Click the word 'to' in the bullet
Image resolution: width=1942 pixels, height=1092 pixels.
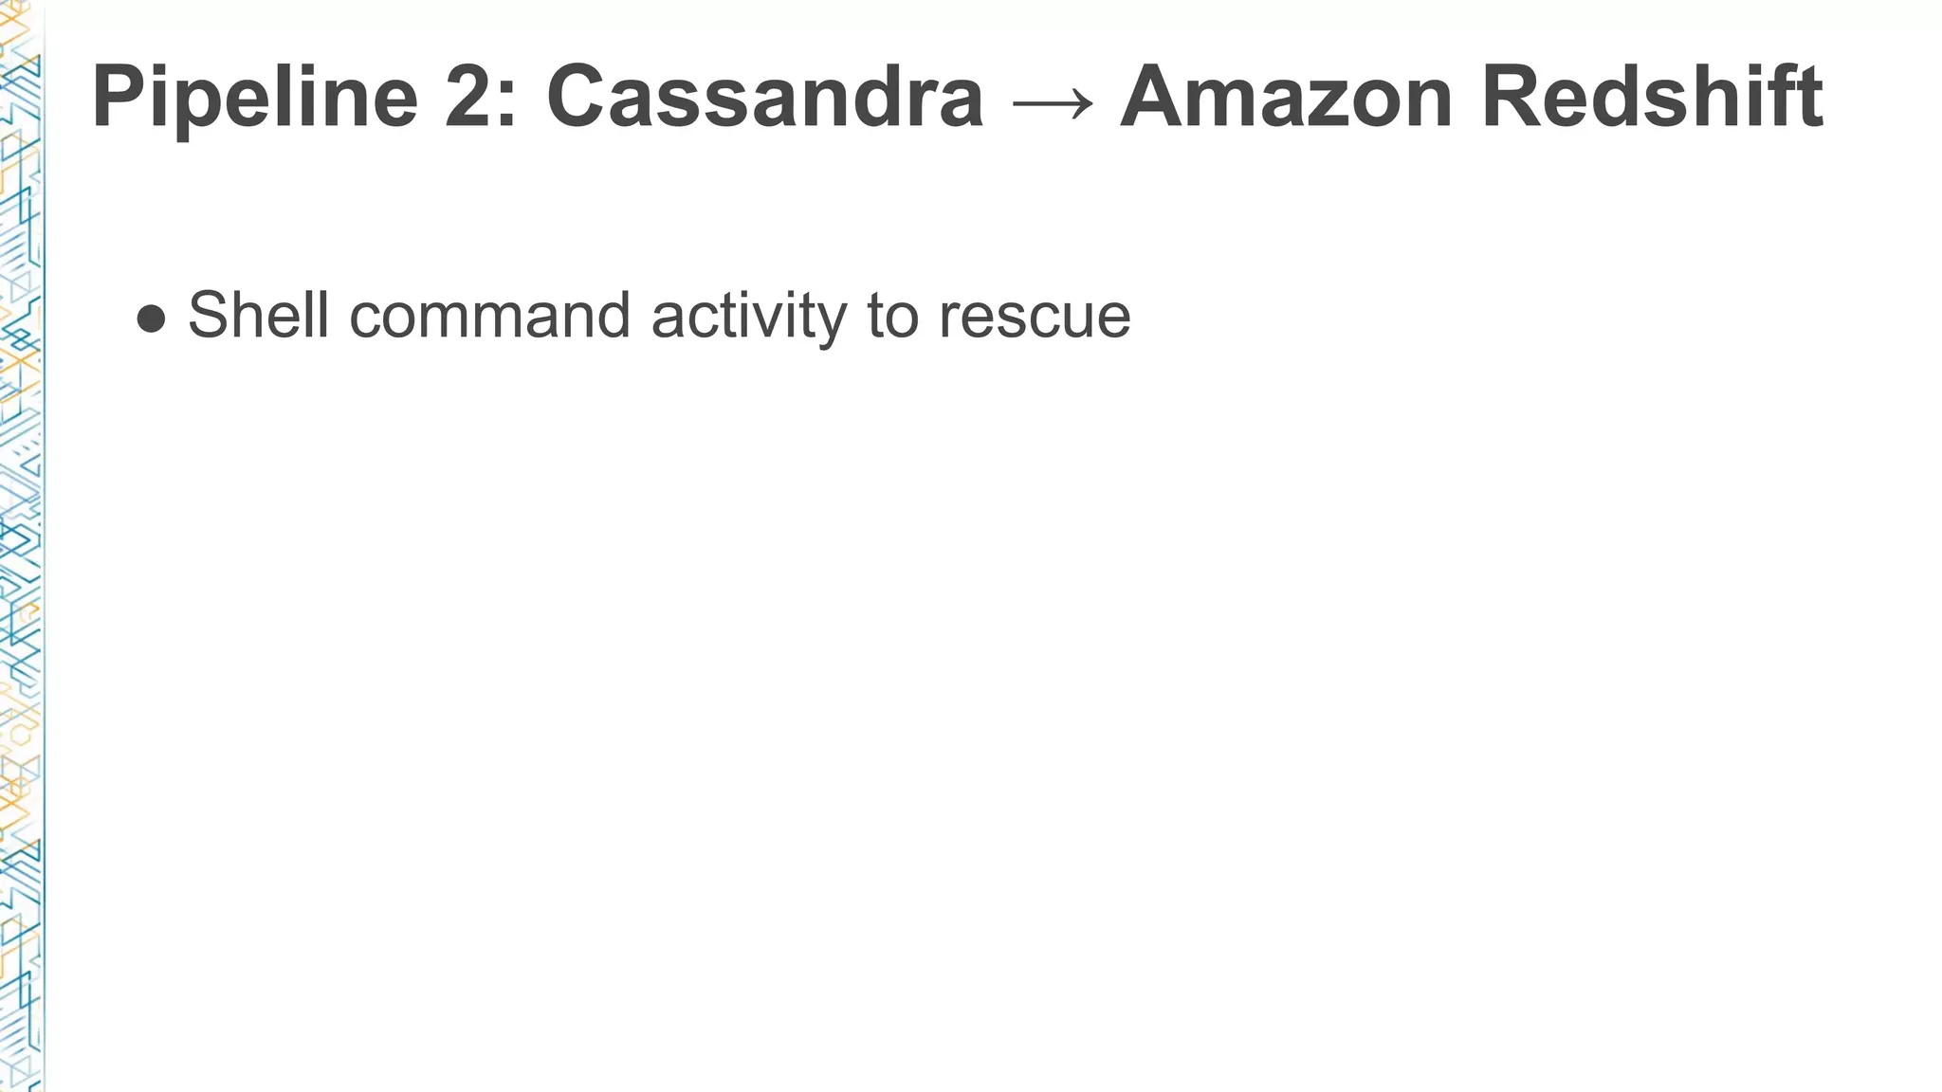(892, 318)
